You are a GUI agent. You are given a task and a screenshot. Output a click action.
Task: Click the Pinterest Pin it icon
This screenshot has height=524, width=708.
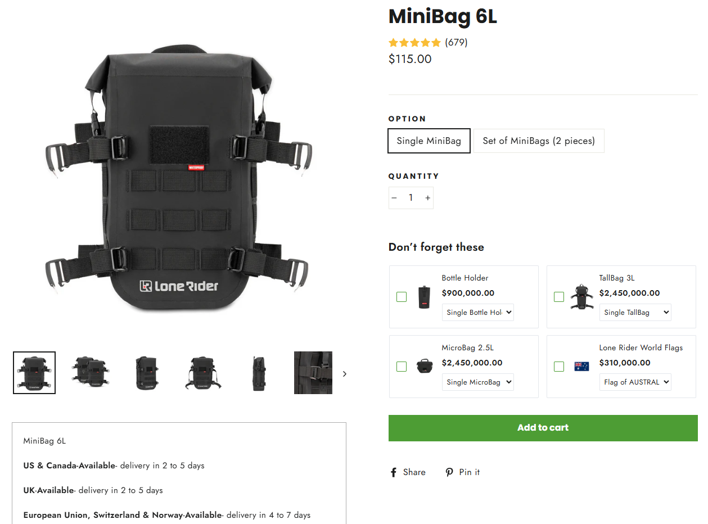coord(449,472)
